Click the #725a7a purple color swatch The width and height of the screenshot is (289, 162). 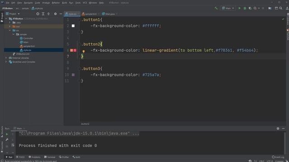[73, 75]
